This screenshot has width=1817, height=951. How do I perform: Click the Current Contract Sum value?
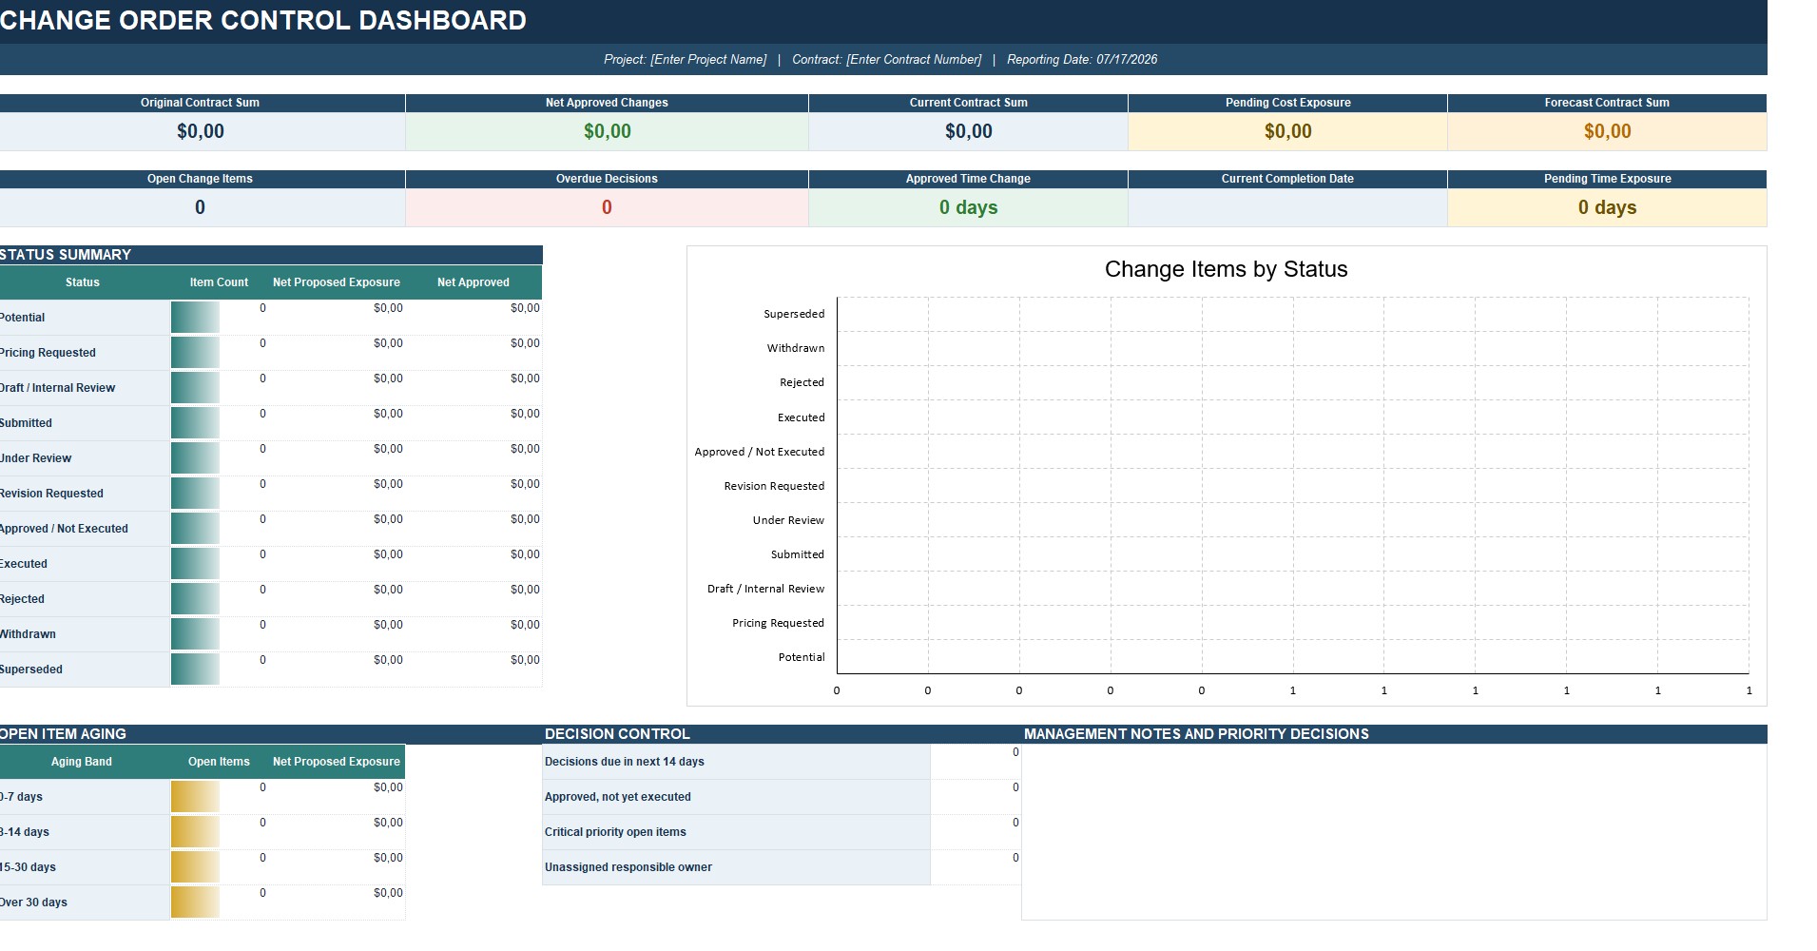969,131
